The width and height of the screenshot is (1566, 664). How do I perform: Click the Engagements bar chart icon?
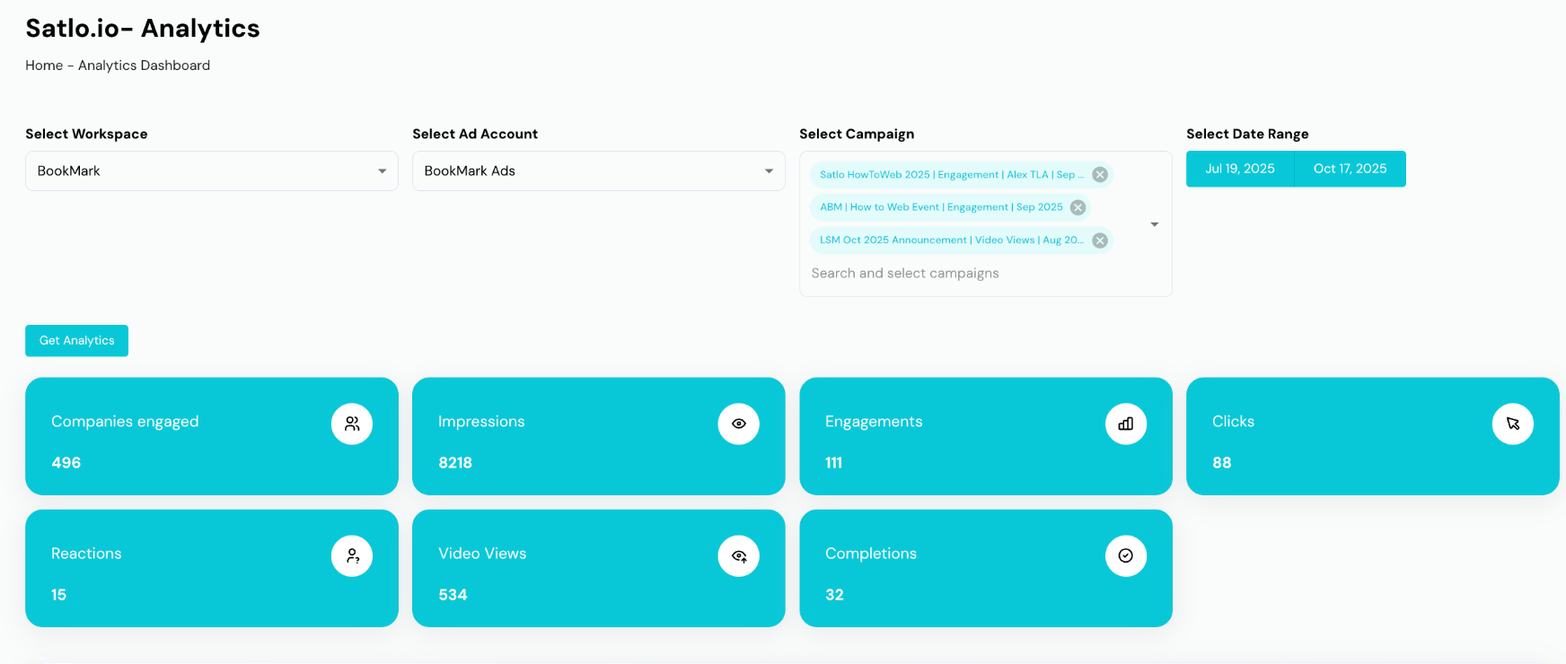click(x=1125, y=424)
